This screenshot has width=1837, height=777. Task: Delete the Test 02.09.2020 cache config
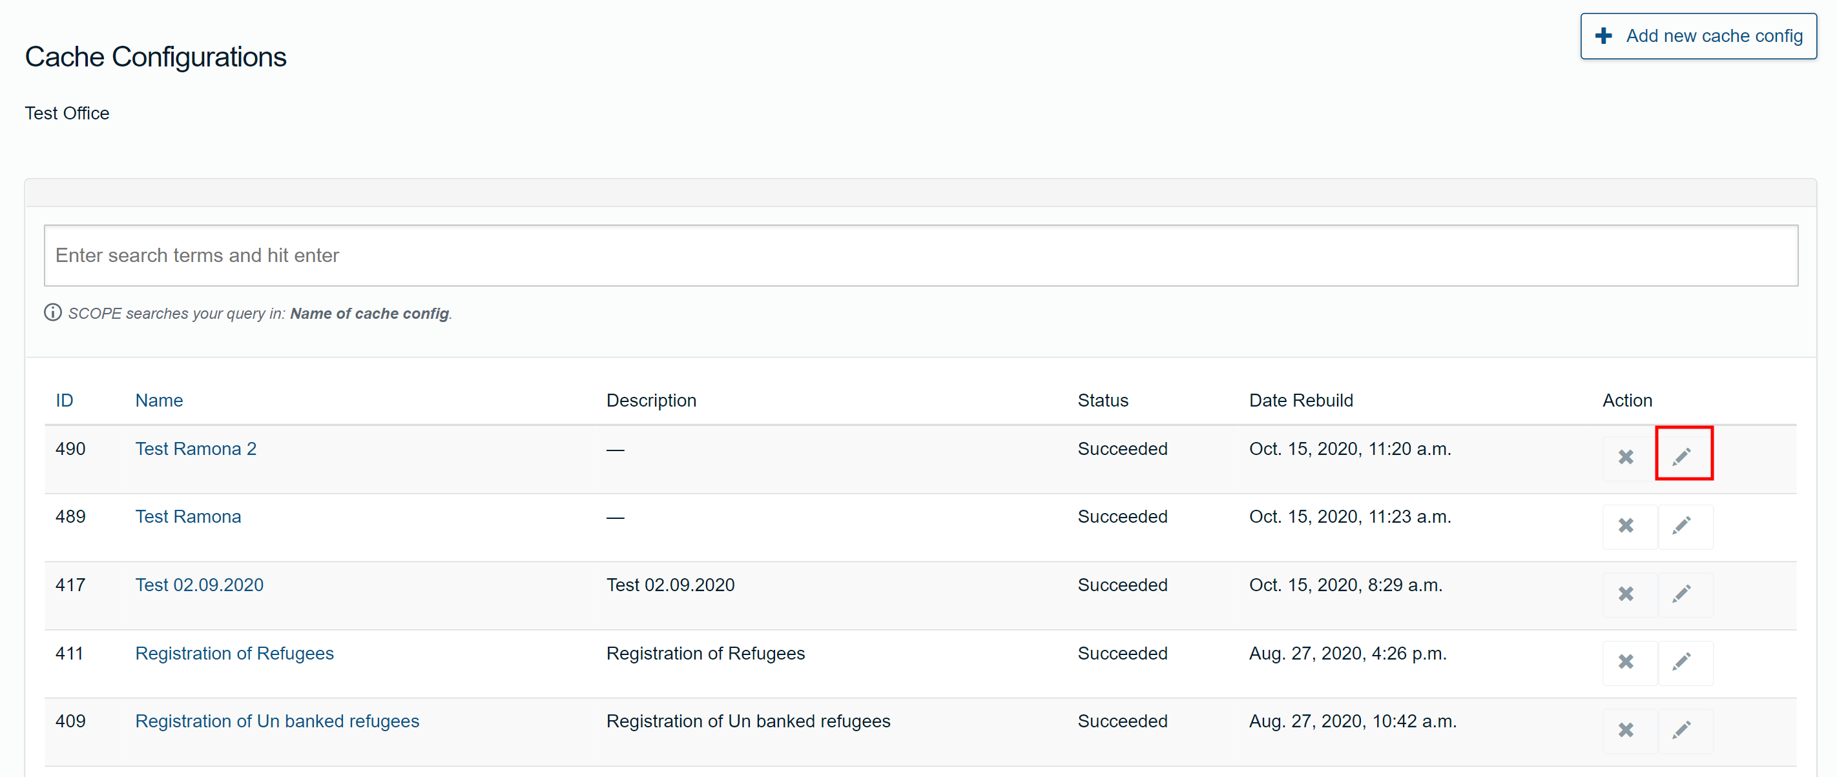tap(1626, 593)
